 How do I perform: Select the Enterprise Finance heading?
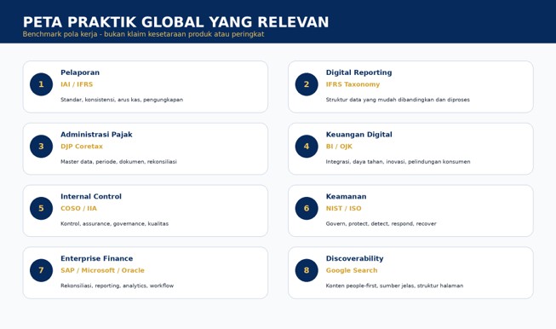(x=97, y=258)
